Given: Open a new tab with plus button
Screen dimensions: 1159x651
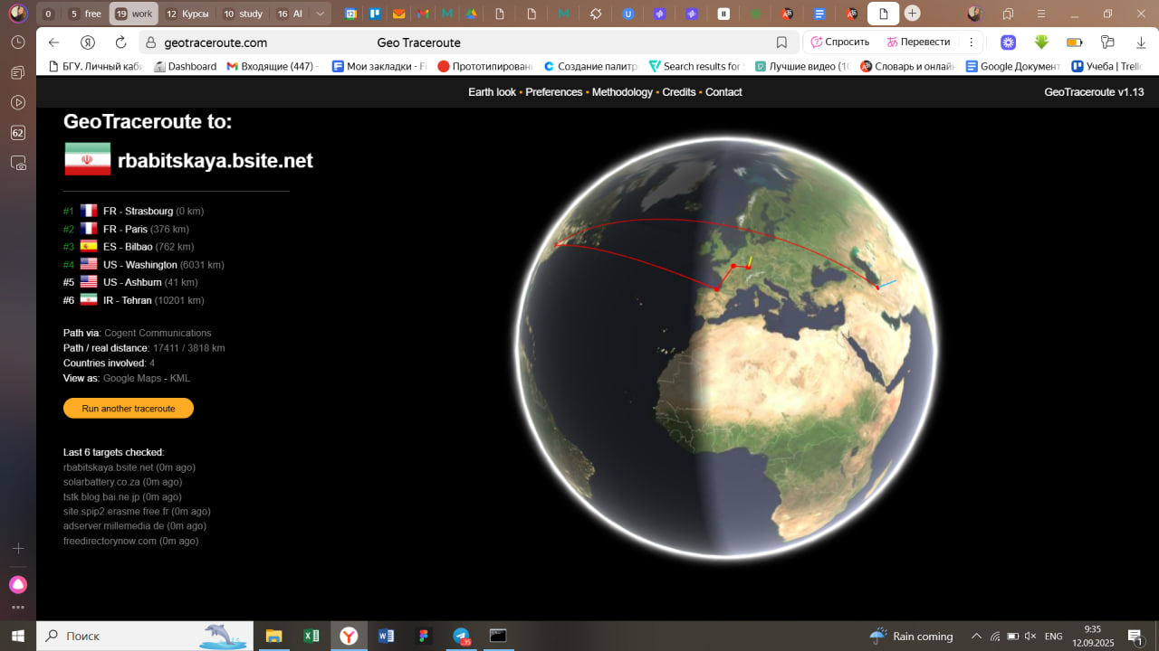Looking at the screenshot, I should pyautogui.click(x=913, y=14).
